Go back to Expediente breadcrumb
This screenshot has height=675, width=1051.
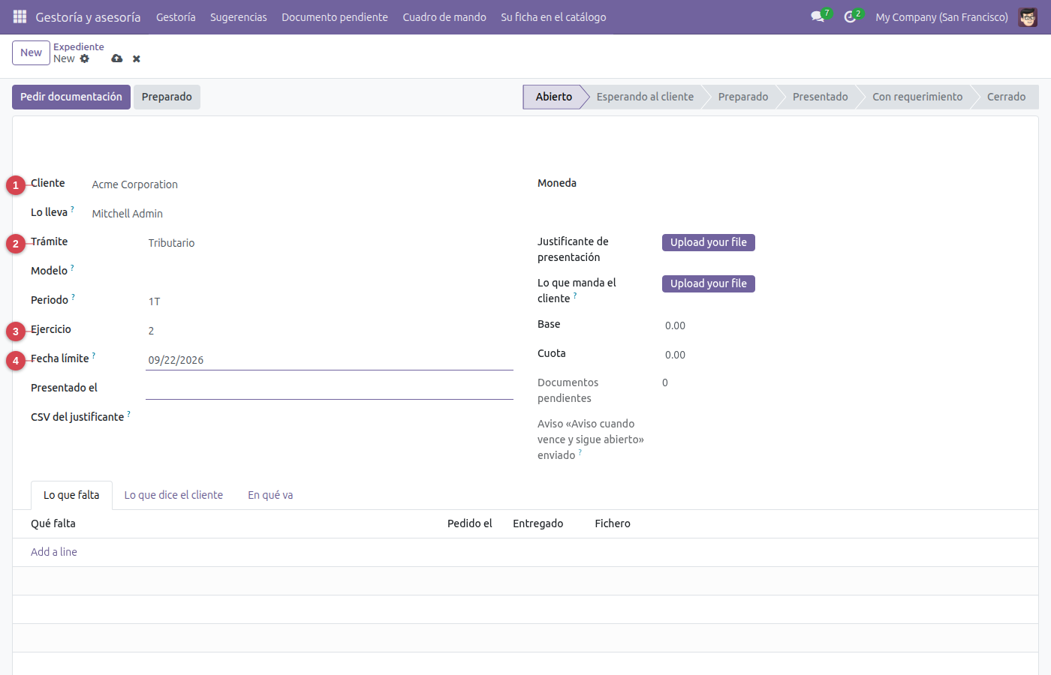[x=79, y=46]
